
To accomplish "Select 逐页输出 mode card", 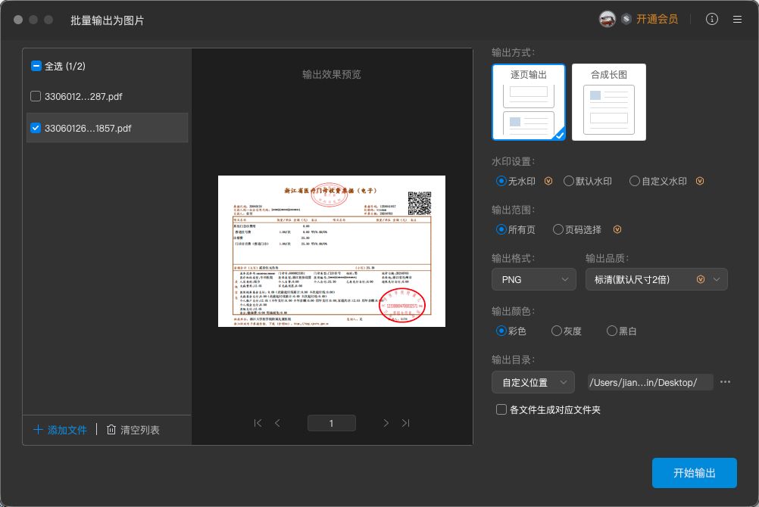I will (x=529, y=102).
